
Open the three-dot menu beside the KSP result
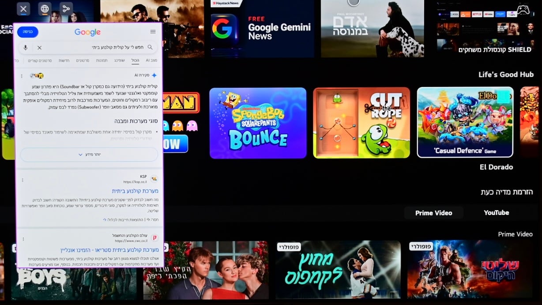point(23,180)
